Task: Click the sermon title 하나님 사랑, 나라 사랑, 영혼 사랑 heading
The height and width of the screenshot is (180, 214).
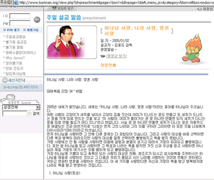Action: pyautogui.click(x=137, y=31)
